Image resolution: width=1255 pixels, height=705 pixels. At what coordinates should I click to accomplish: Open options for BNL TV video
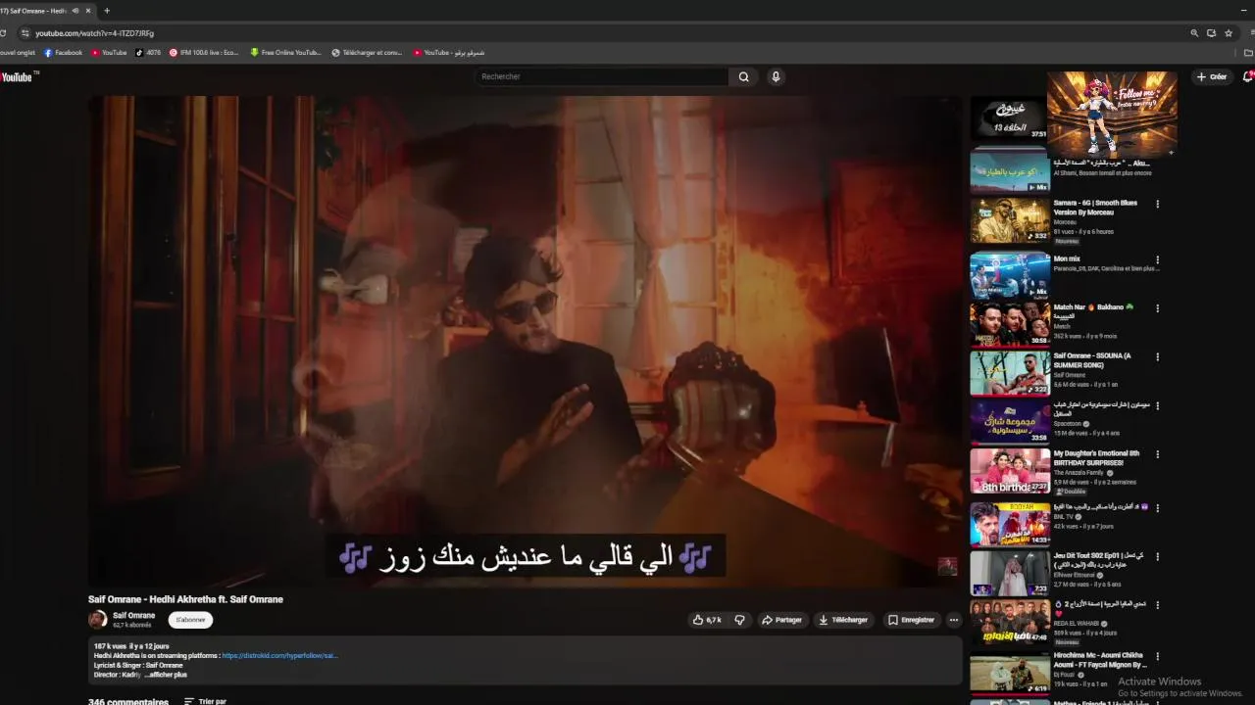(x=1158, y=508)
